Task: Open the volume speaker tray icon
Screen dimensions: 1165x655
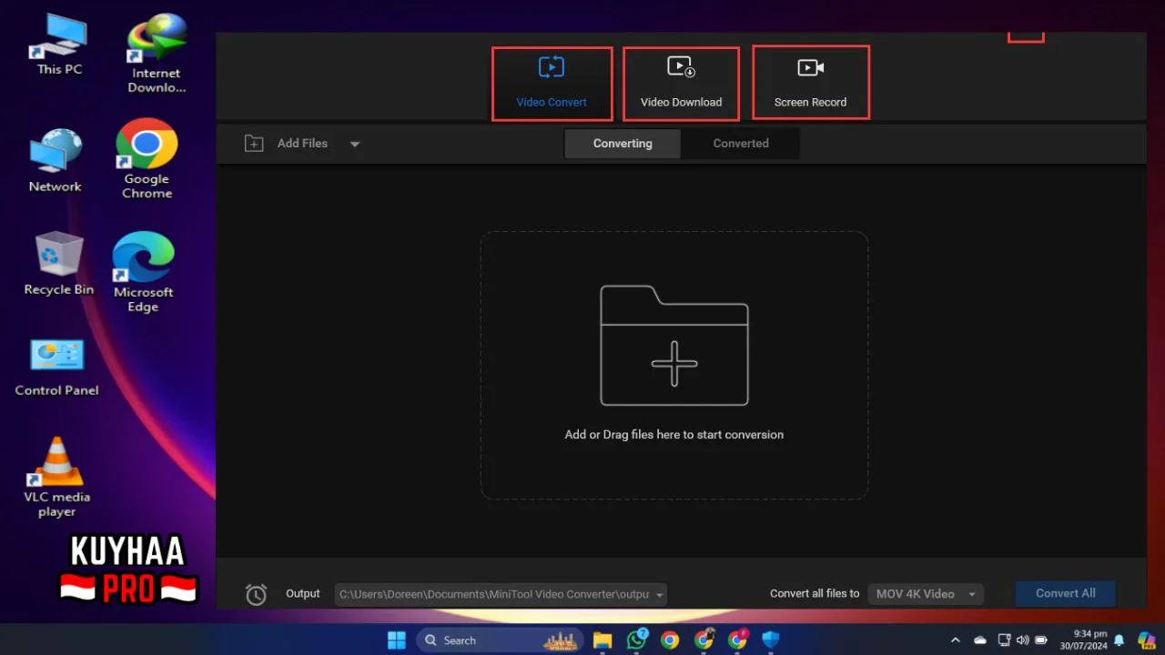Action: point(1022,640)
